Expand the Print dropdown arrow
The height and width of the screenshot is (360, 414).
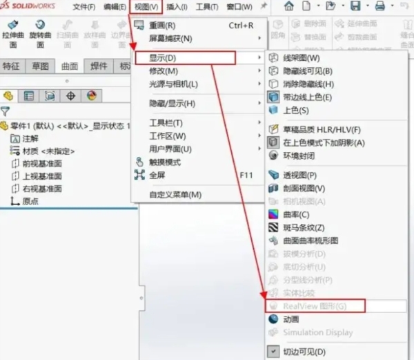point(393,6)
